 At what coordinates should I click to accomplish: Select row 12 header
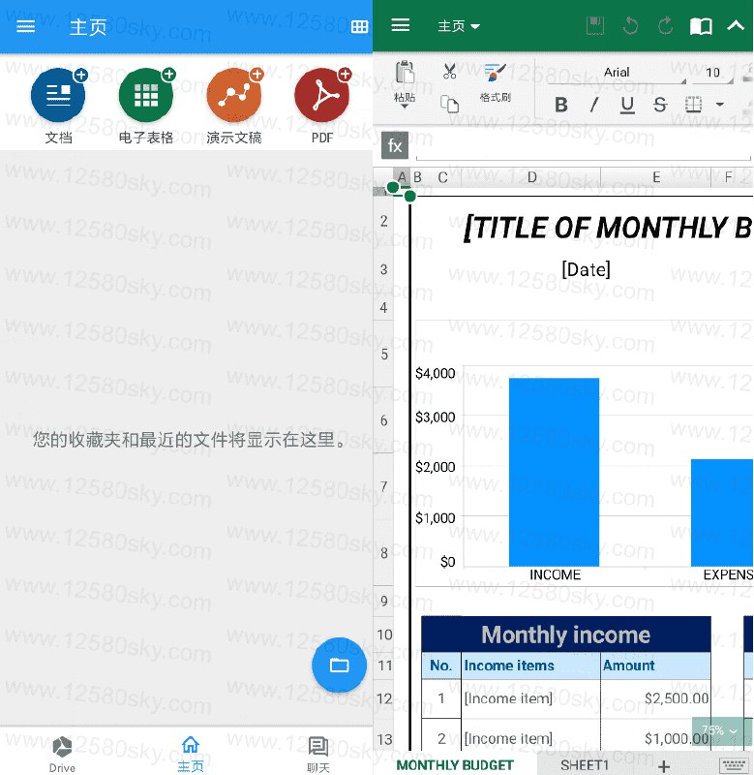pyautogui.click(x=383, y=698)
